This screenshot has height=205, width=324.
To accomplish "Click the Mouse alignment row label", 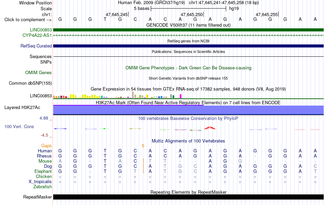I will point(45,161).
